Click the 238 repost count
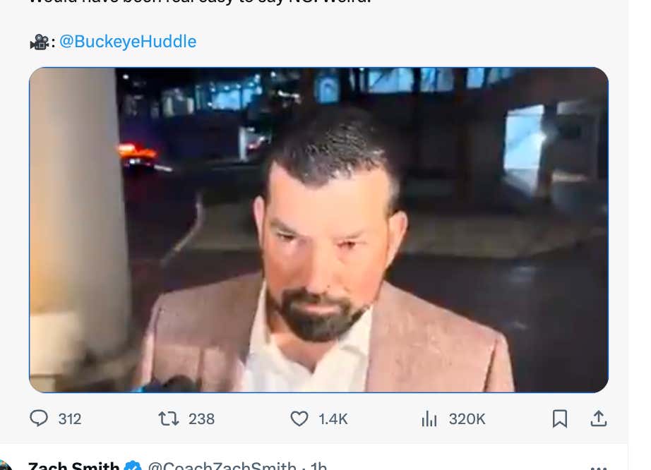 (x=201, y=418)
